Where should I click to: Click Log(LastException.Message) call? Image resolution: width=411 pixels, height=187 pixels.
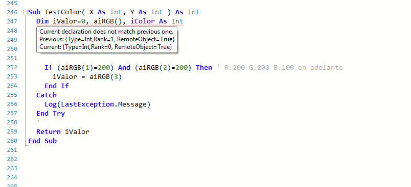coord(98,104)
